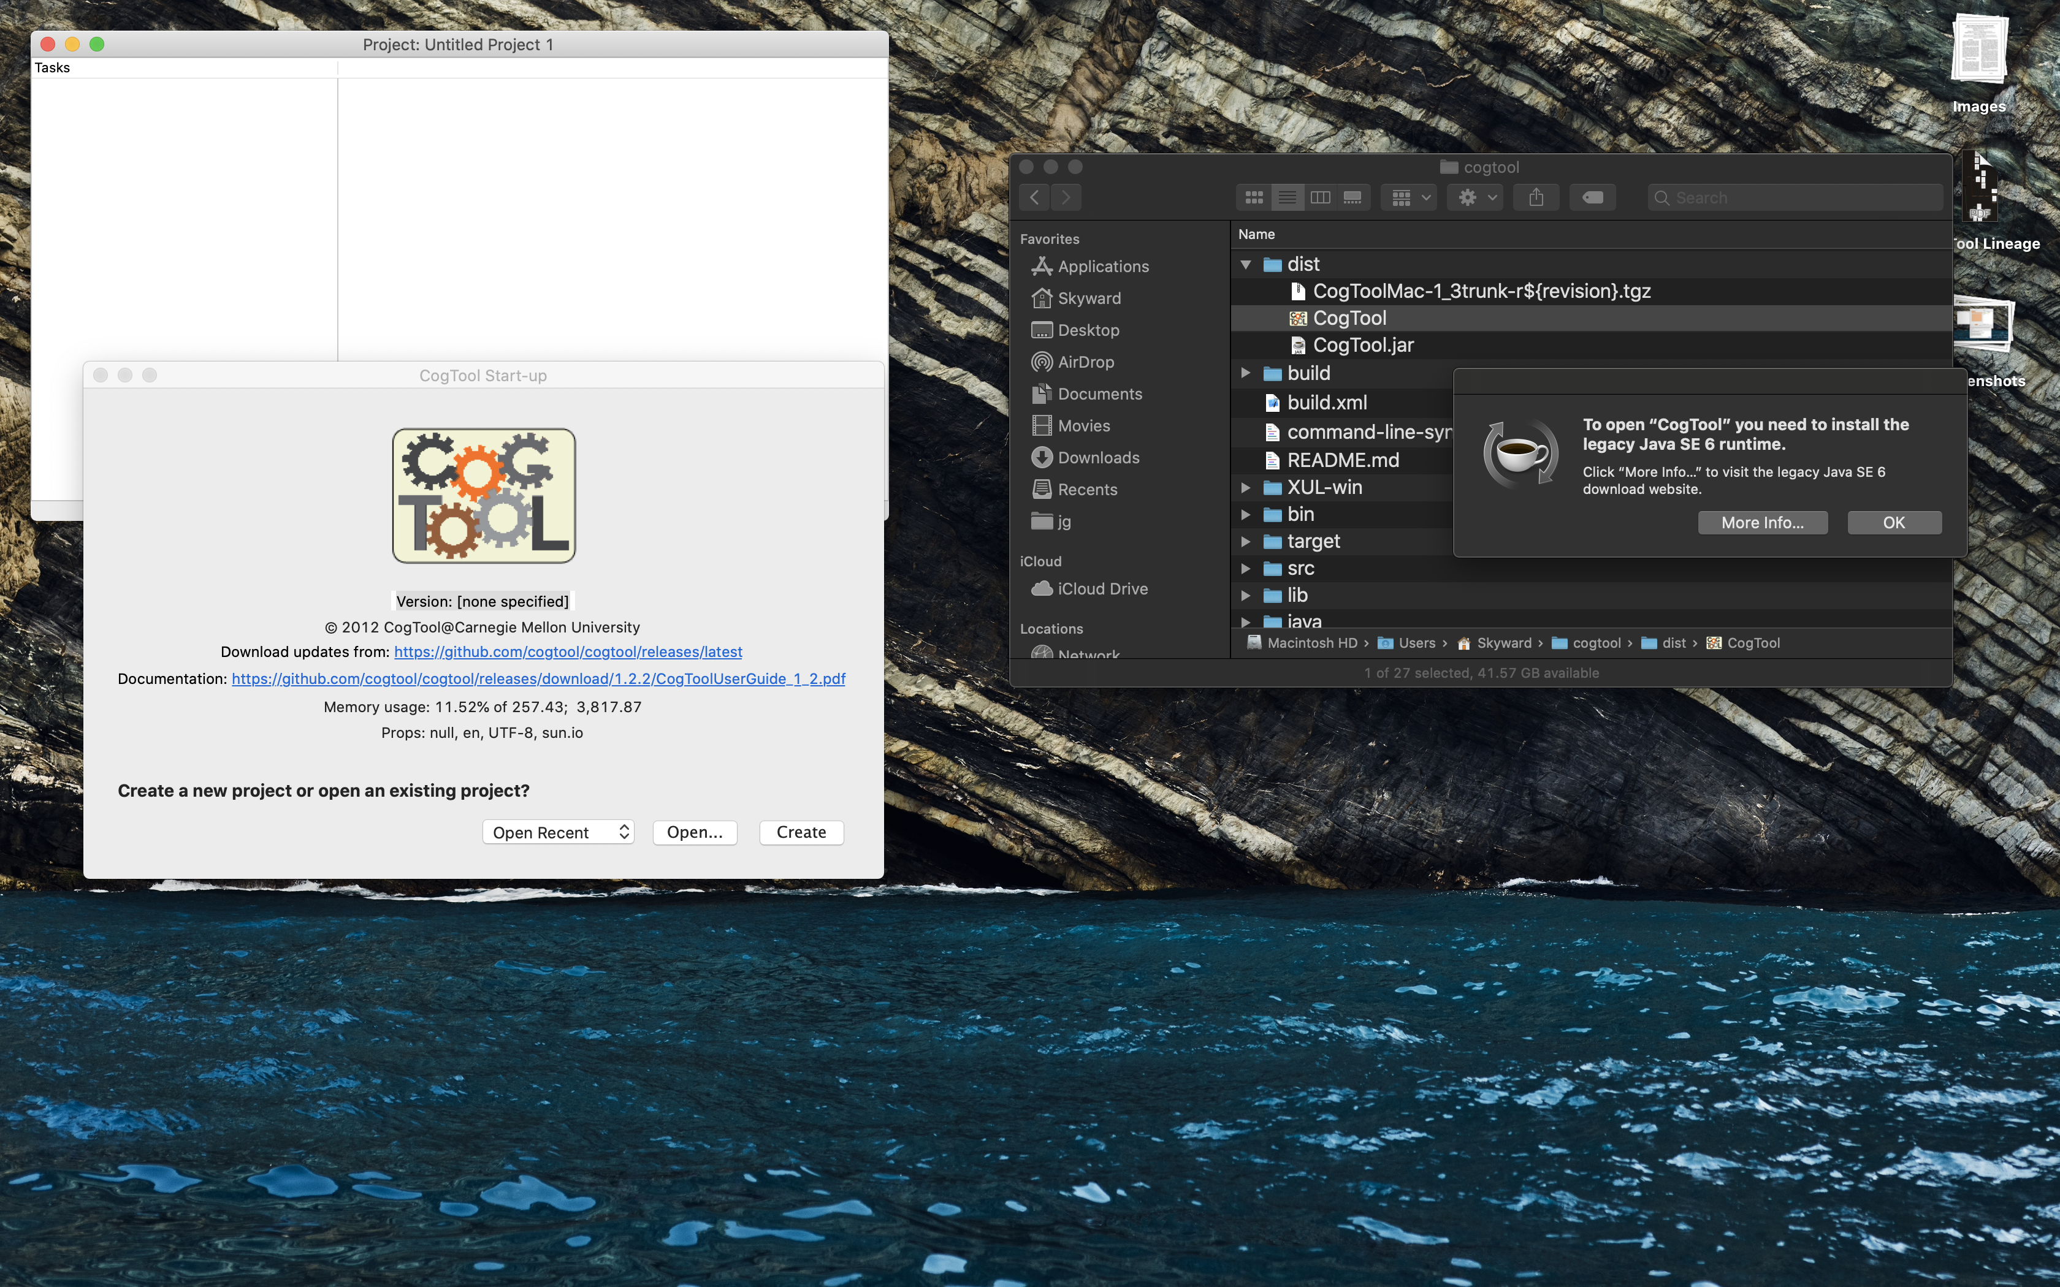
Task: Open the Open Recent dropdown
Action: pyautogui.click(x=557, y=832)
